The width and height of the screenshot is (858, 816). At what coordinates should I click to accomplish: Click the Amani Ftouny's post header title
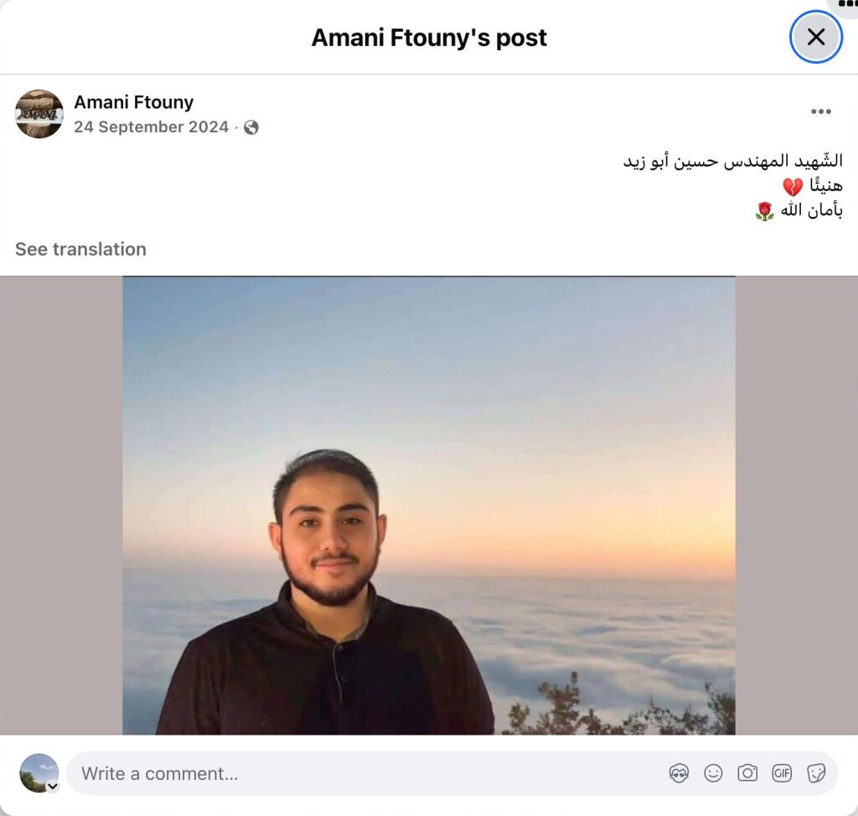pos(429,38)
